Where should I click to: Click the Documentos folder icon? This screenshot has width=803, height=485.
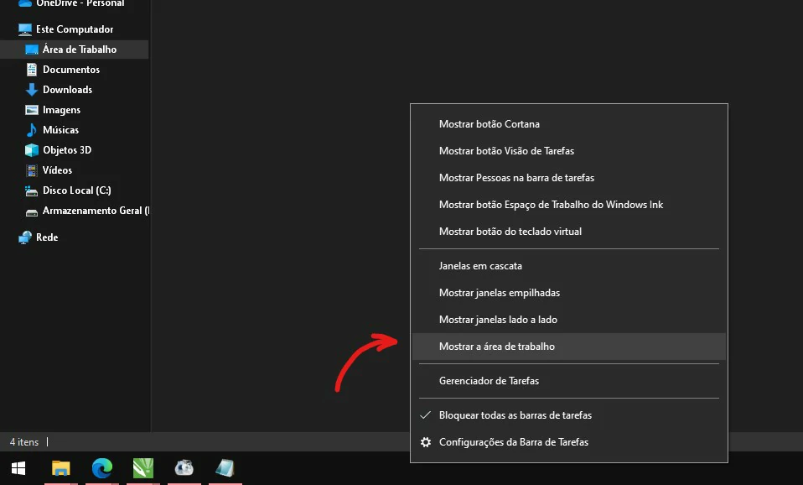click(x=32, y=69)
